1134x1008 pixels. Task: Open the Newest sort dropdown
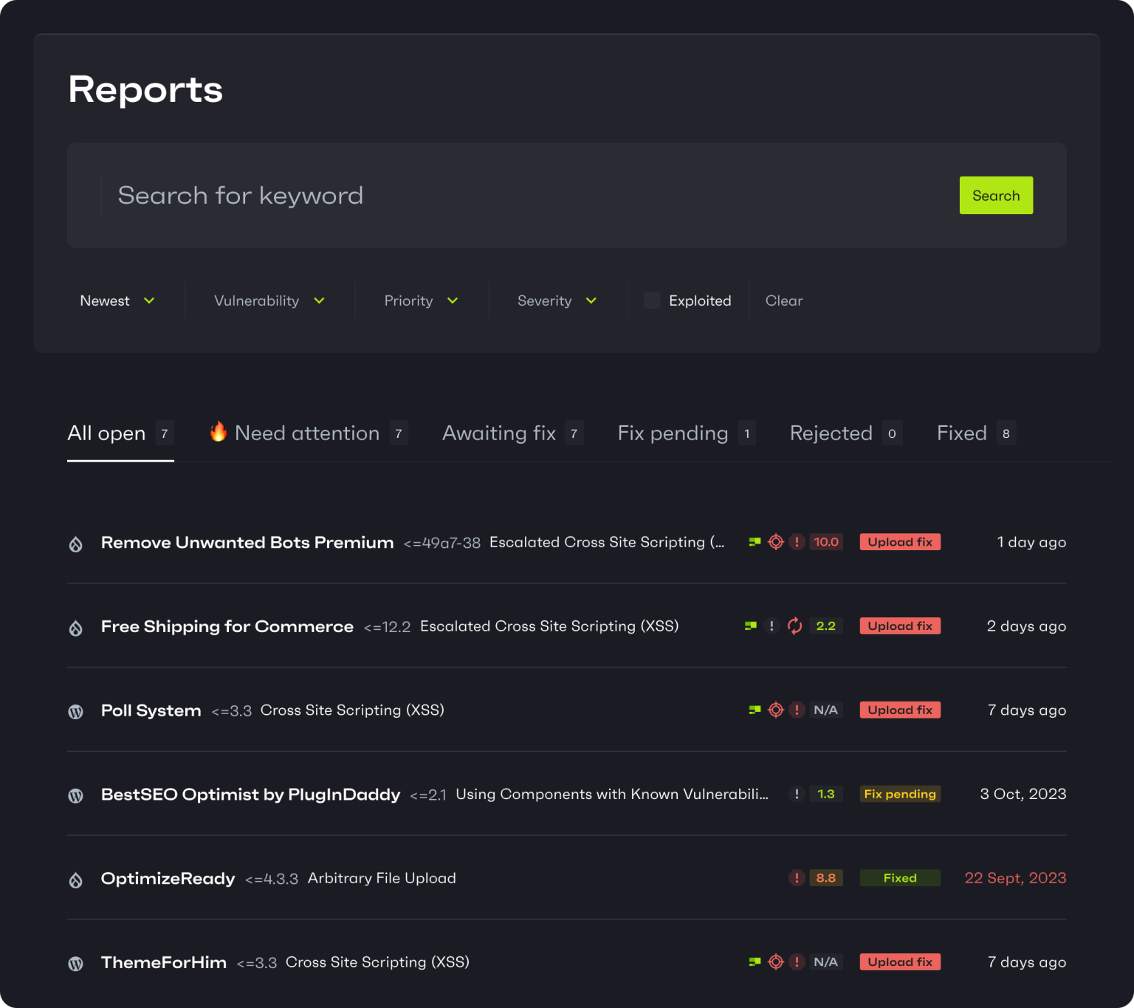click(117, 301)
